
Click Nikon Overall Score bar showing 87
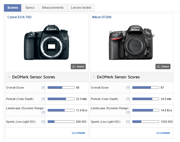[146, 88]
